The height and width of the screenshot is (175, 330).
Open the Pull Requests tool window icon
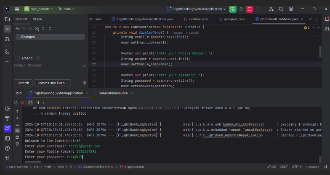pyautogui.click(x=8, y=39)
